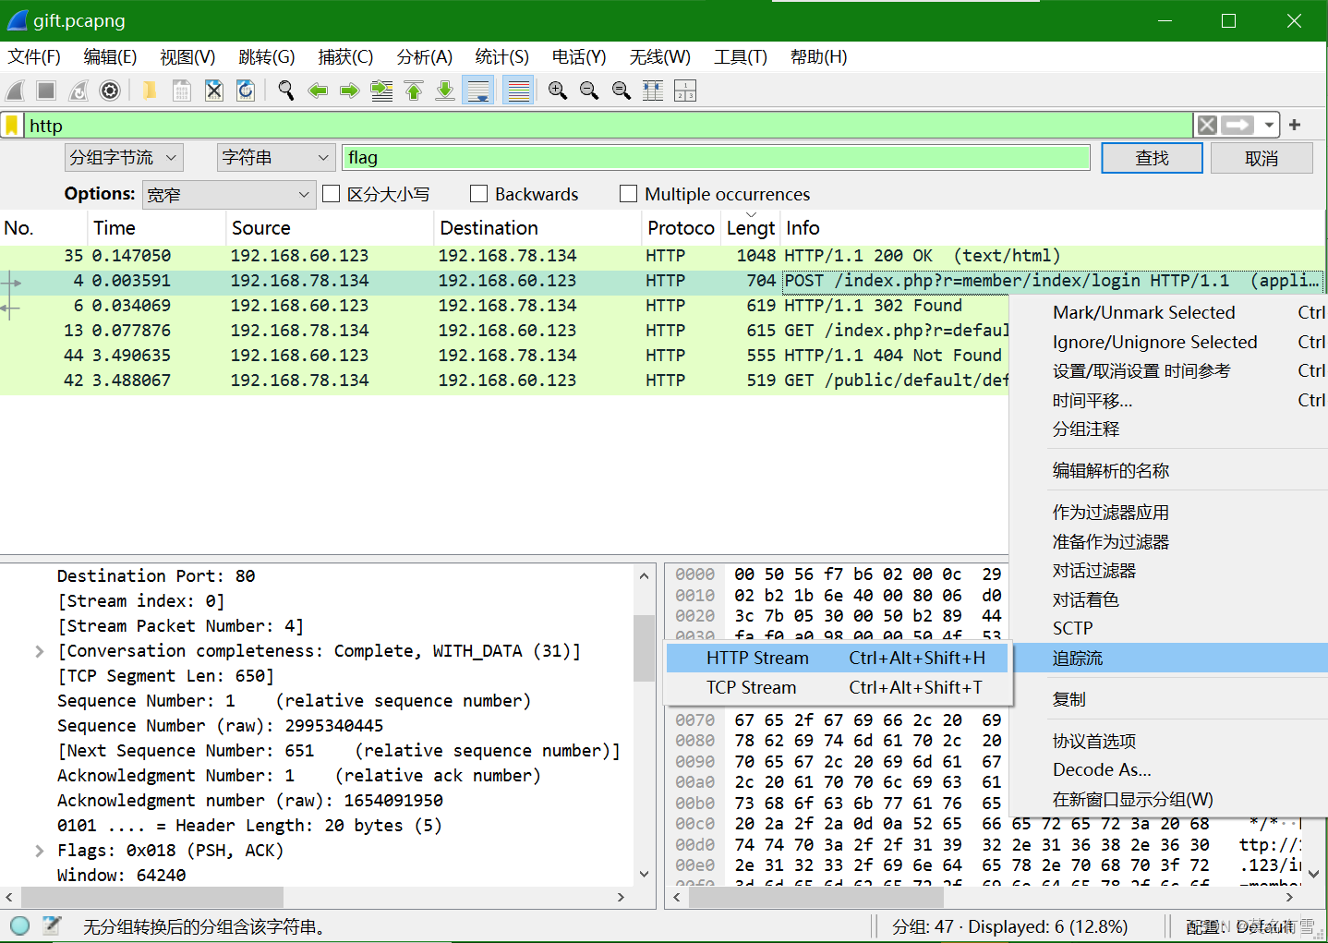Add a filter button with plus icon
This screenshot has height=943, width=1328.
(1295, 125)
